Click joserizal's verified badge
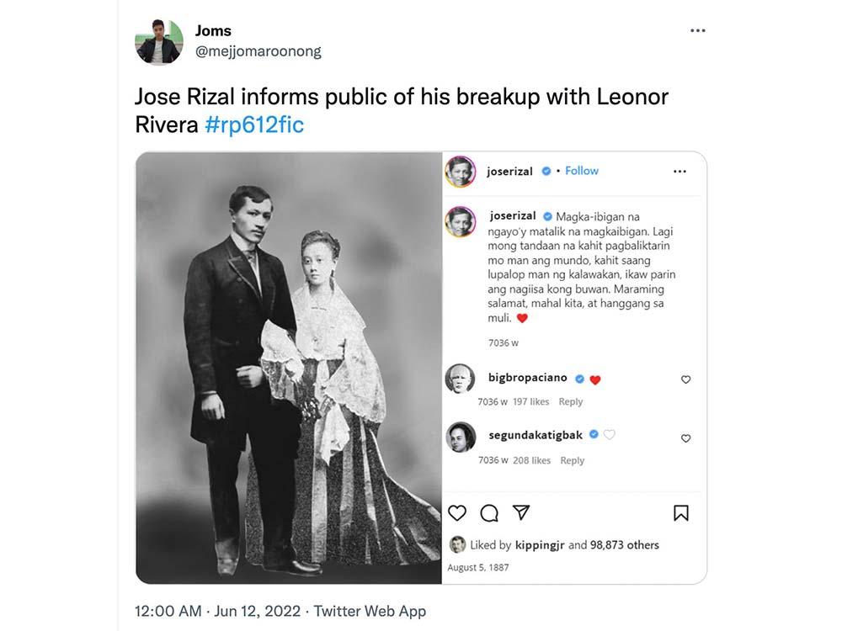This screenshot has height=631, width=842. click(546, 171)
